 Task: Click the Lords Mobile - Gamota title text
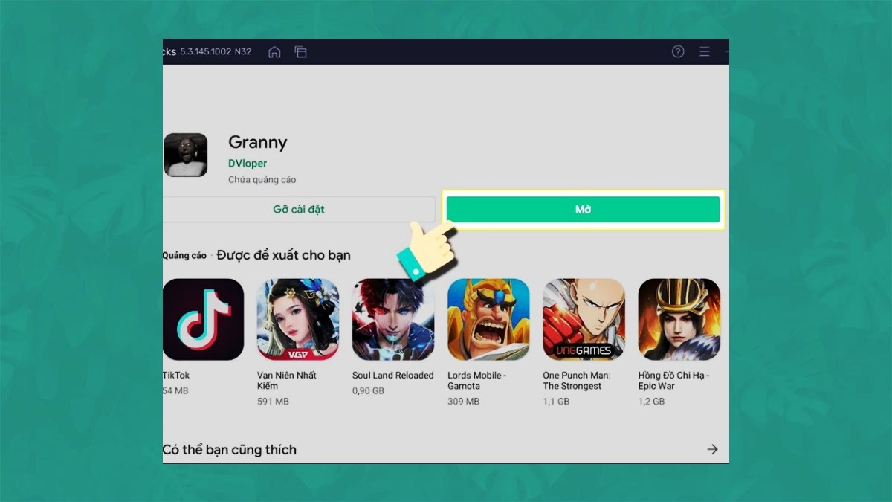tap(476, 381)
